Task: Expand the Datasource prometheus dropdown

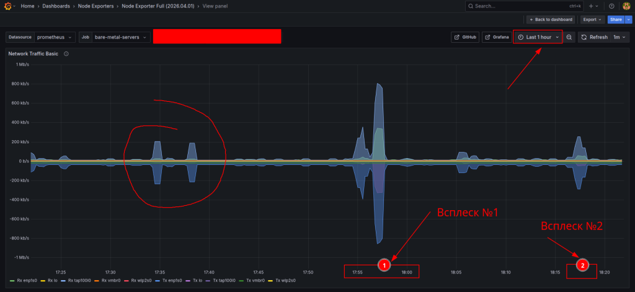Action: pyautogui.click(x=55, y=37)
